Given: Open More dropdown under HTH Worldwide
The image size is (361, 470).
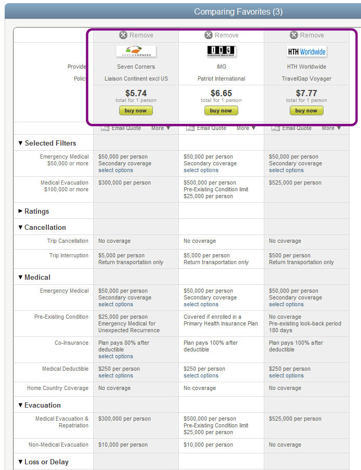Looking at the screenshot, I should pos(331,128).
